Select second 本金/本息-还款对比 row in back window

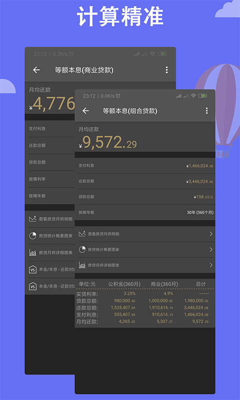point(50,286)
